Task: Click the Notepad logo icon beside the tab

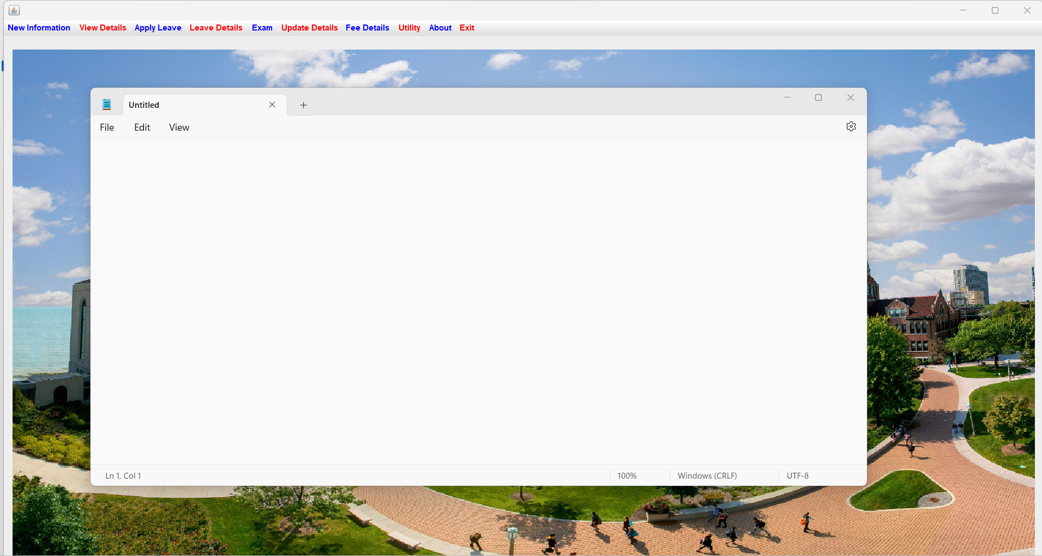Action: pos(106,104)
